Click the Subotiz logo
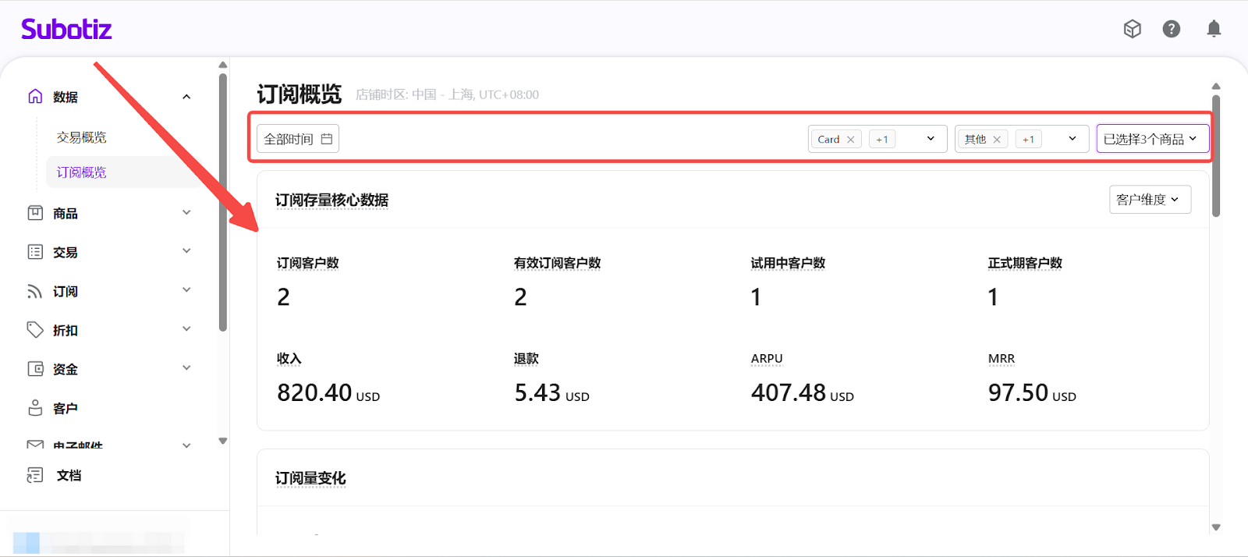1248x557 pixels. point(66,30)
